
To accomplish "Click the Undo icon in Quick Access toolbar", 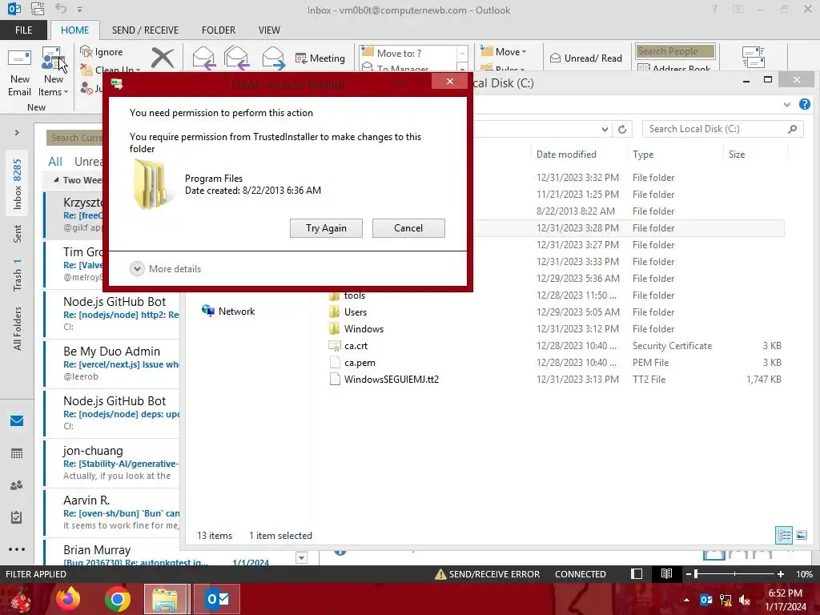I will click(x=61, y=9).
